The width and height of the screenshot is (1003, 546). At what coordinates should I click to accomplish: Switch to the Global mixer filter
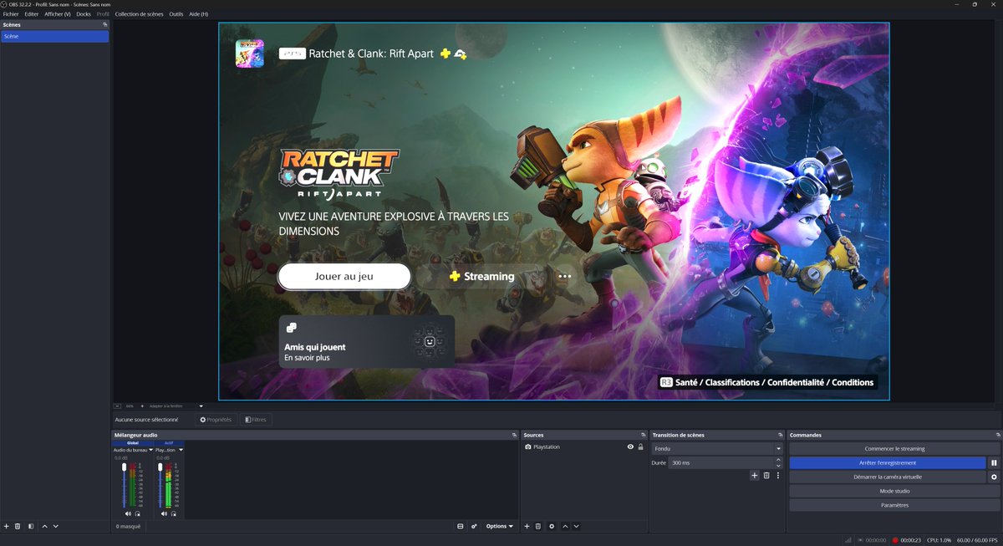(132, 442)
